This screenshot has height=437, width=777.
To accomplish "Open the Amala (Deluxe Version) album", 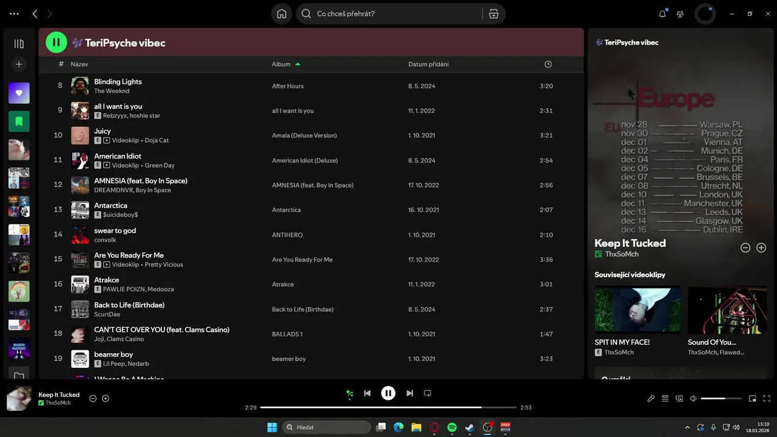I will pos(304,135).
